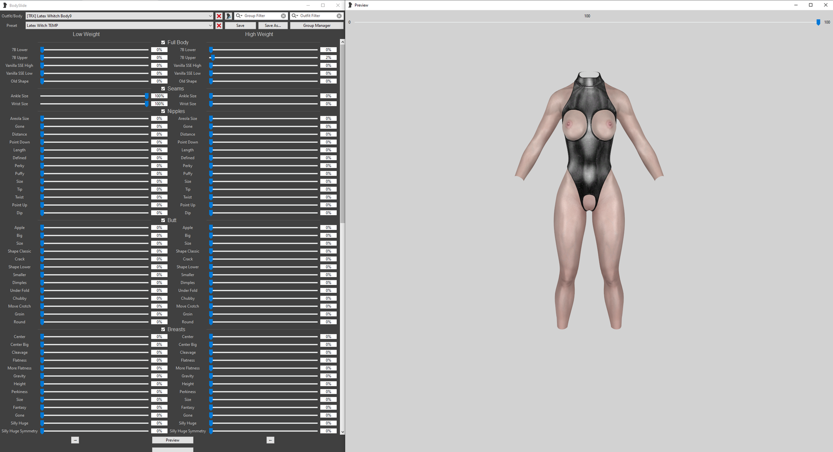This screenshot has width=833, height=452.
Task: Maximize the Preview window
Action: coord(810,5)
